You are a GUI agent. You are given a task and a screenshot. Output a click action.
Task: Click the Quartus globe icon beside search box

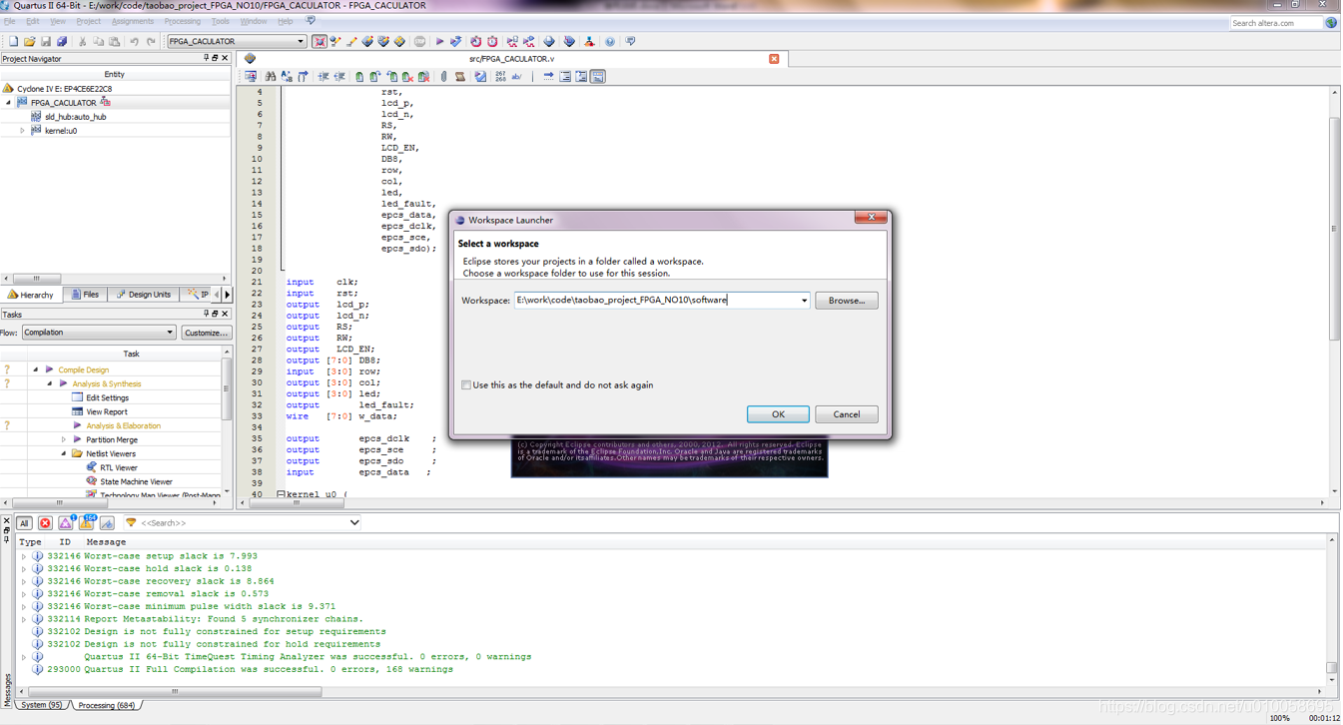(1331, 22)
